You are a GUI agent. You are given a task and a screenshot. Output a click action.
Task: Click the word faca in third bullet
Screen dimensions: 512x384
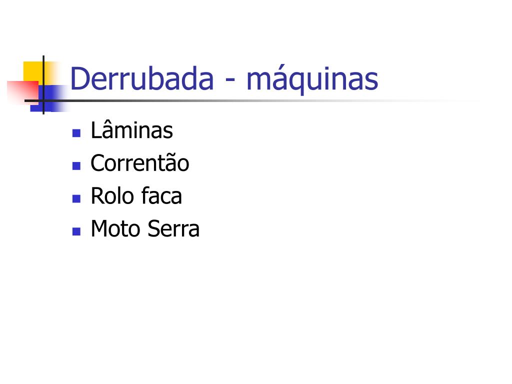pos(161,195)
